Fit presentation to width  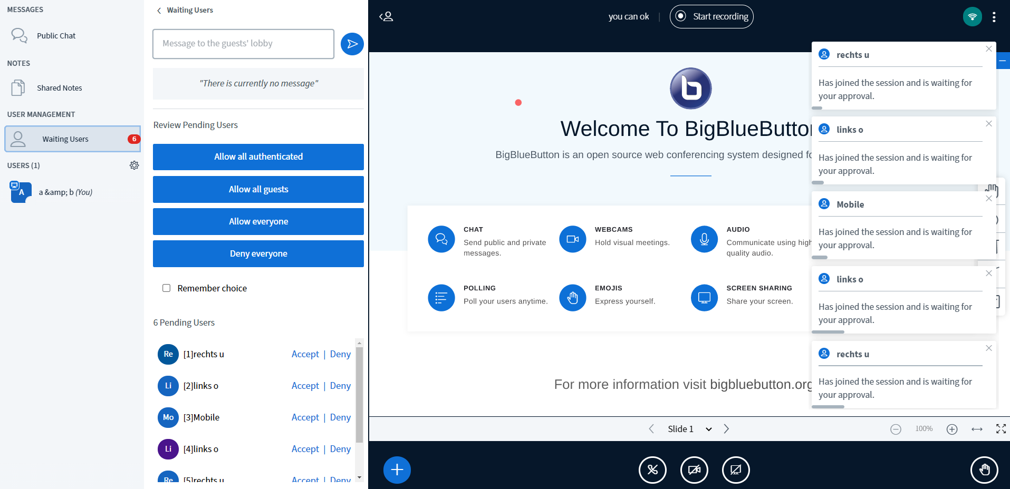pos(977,429)
